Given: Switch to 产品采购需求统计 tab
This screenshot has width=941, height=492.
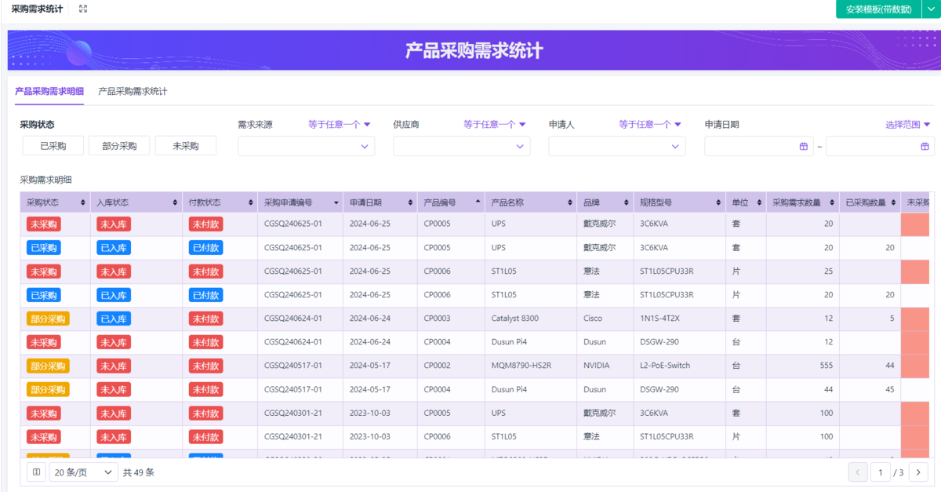Looking at the screenshot, I should click(133, 91).
